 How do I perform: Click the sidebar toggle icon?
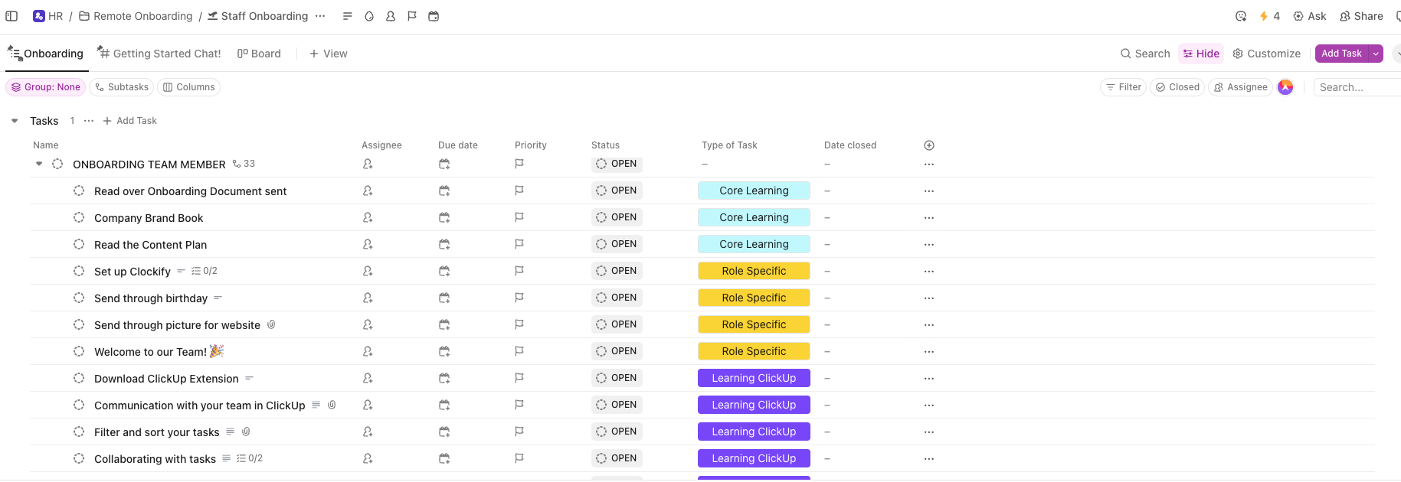pos(11,16)
